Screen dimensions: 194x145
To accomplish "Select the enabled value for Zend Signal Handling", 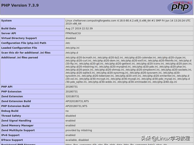I will [x=70, y=120].
